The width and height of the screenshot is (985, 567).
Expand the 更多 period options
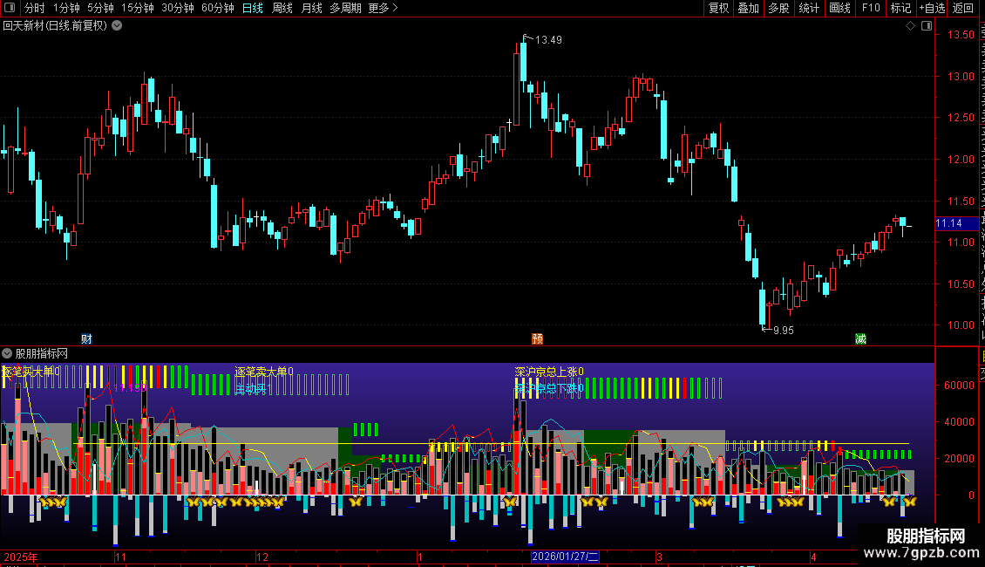point(383,8)
